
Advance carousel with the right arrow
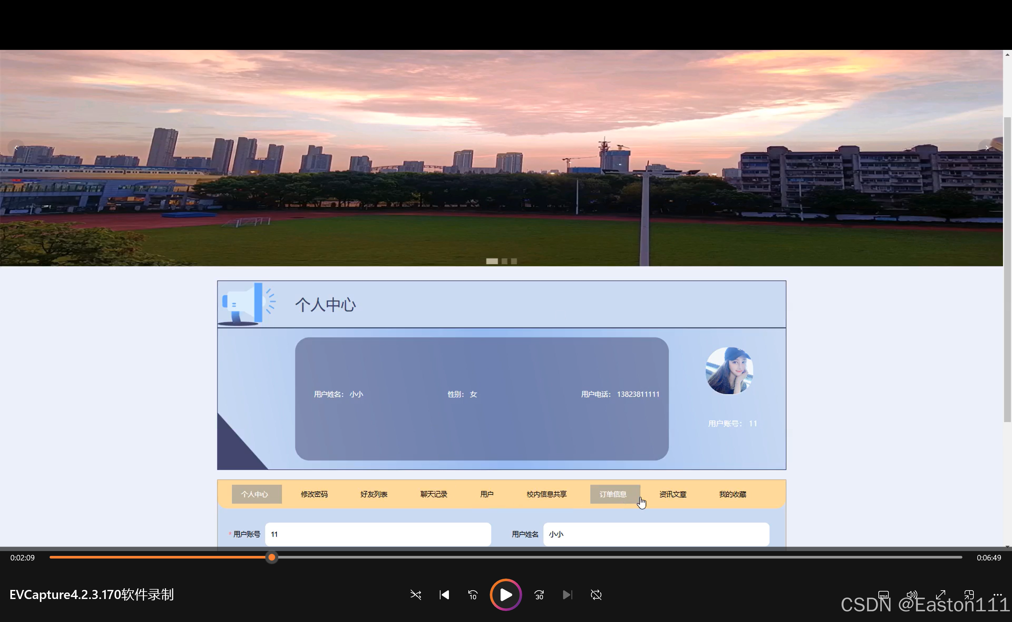tap(986, 147)
